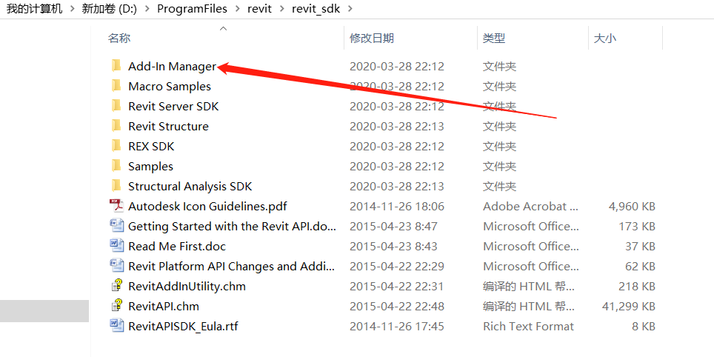The image size is (714, 357).
Task: Select Revit Platform API Changes file name
Action: (232, 267)
